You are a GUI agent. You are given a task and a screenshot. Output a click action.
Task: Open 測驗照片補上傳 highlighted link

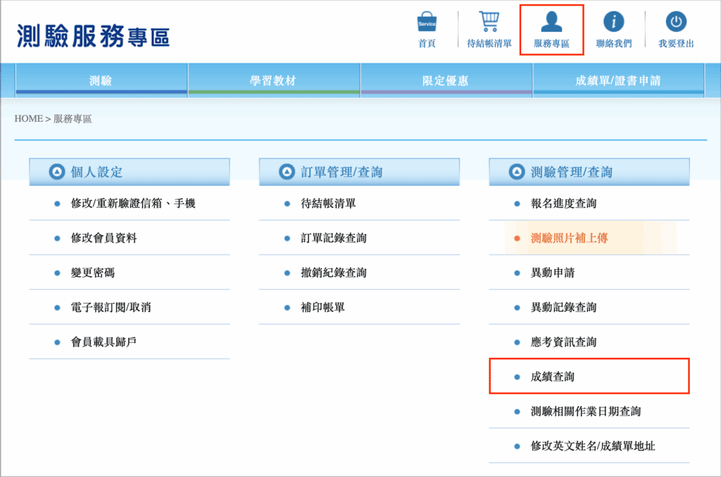click(x=569, y=238)
